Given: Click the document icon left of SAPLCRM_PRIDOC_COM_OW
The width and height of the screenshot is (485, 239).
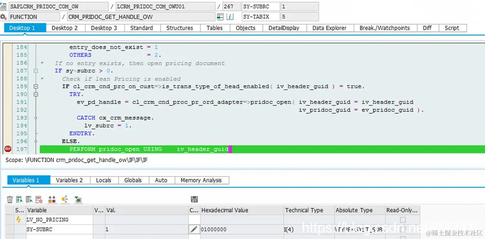Looking at the screenshot, I should tap(3, 6).
